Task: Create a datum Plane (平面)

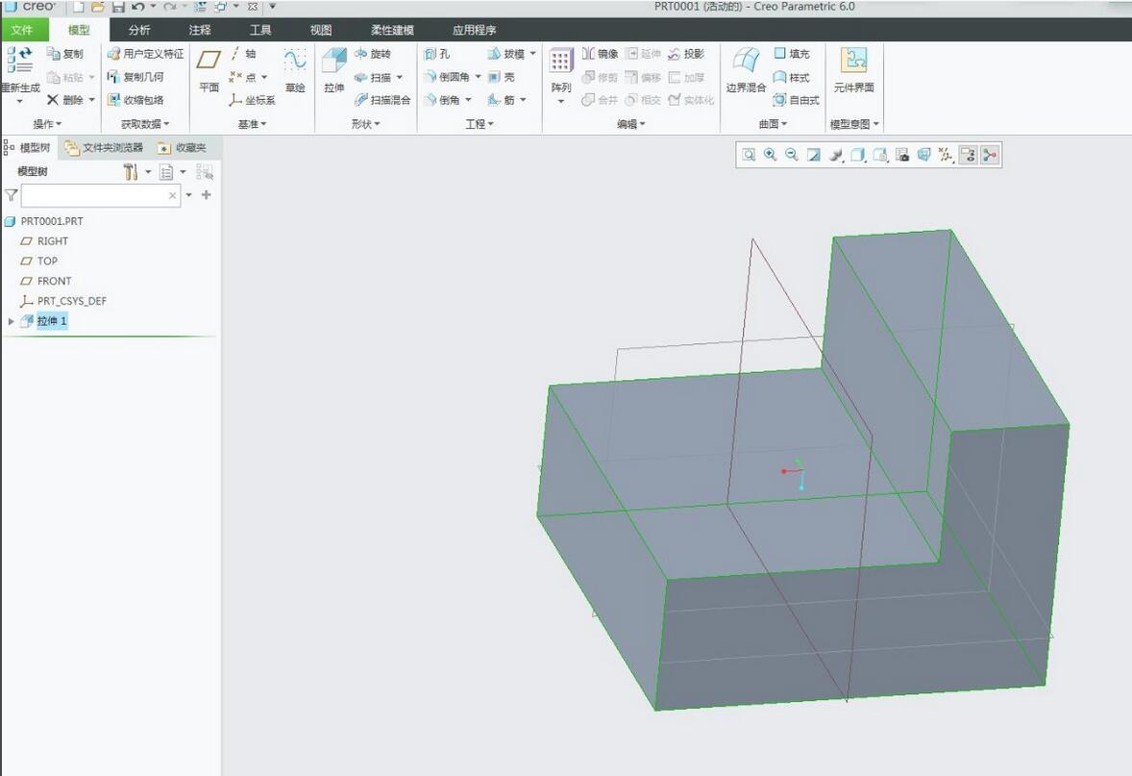Action: coord(209,70)
